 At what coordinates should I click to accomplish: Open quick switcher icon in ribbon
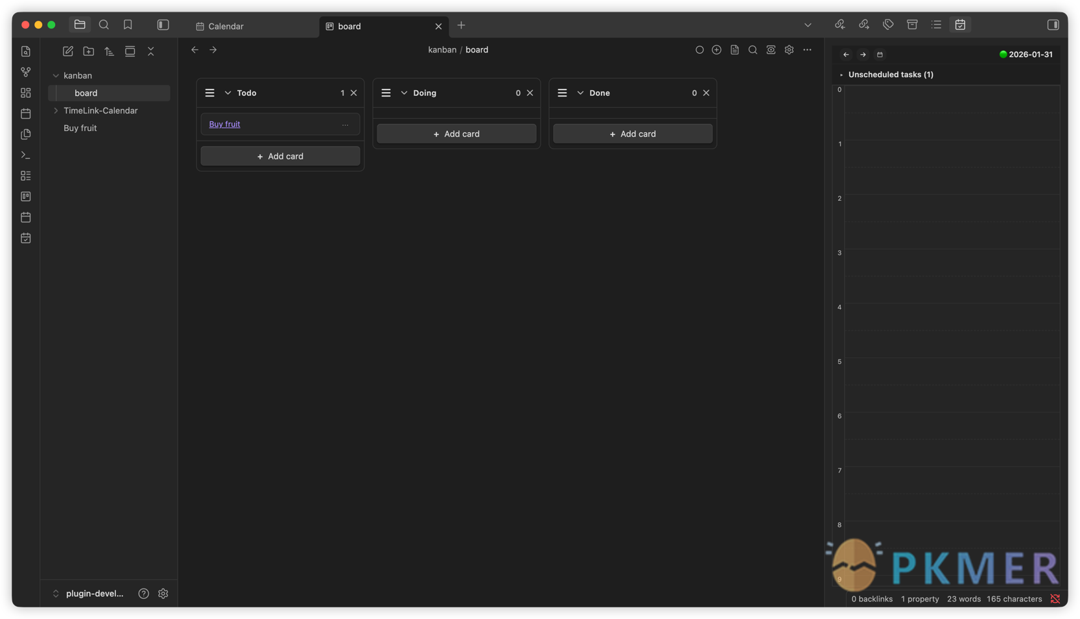(26, 51)
